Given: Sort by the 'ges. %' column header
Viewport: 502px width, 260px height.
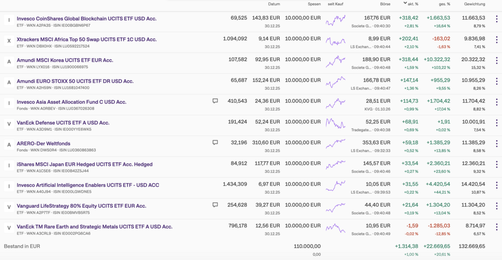Looking at the screenshot, I should tap(444, 4).
